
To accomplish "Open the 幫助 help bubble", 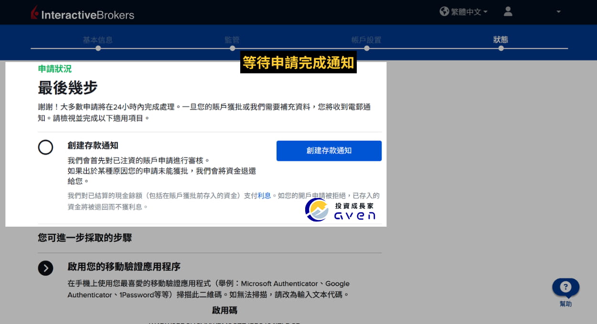I will (565, 287).
